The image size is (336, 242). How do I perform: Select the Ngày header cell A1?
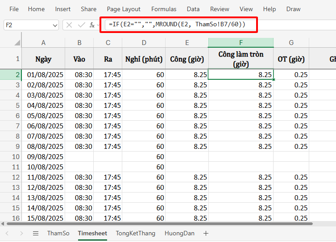coord(43,59)
